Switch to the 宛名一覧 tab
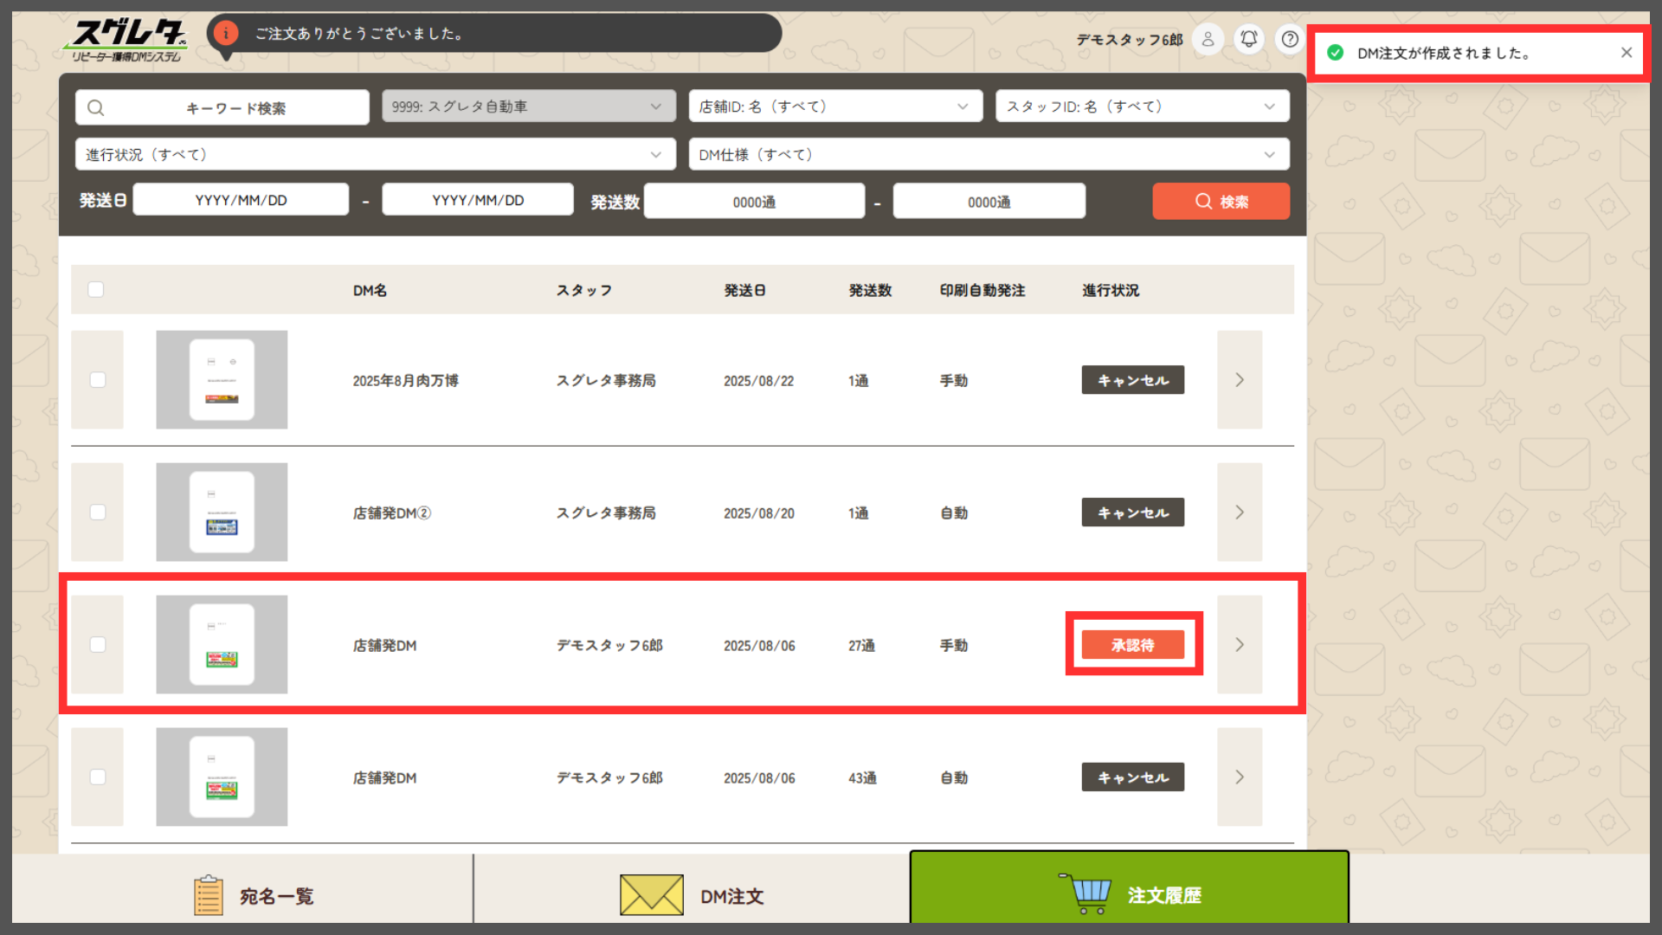This screenshot has height=935, width=1662. coord(251,895)
